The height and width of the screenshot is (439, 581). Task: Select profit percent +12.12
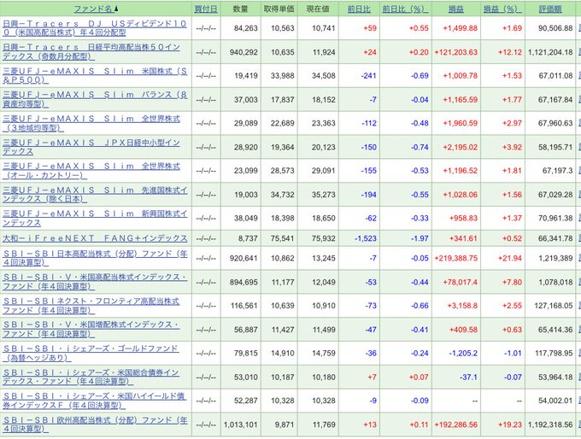tap(510, 52)
